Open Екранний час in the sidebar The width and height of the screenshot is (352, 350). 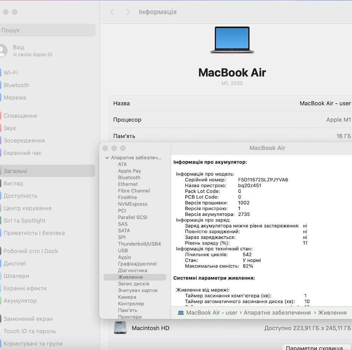coord(23,153)
